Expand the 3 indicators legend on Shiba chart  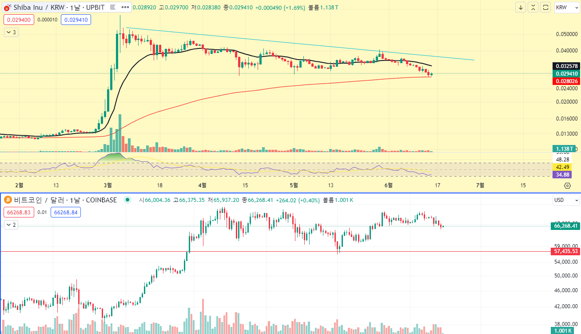tap(11, 32)
